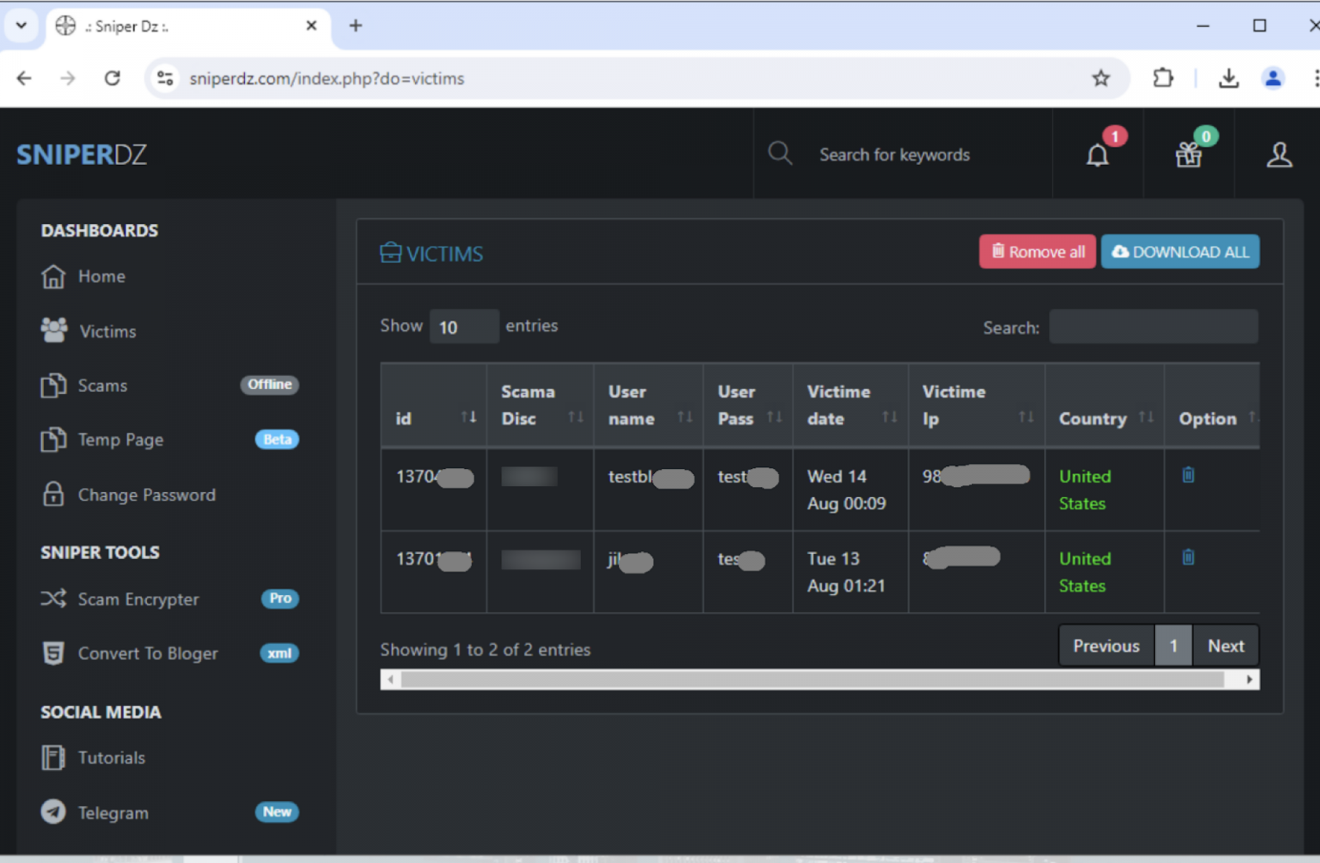This screenshot has height=863, width=1320.
Task: Click the trash icon for Tue 13 Aug row
Action: [x=1188, y=557]
